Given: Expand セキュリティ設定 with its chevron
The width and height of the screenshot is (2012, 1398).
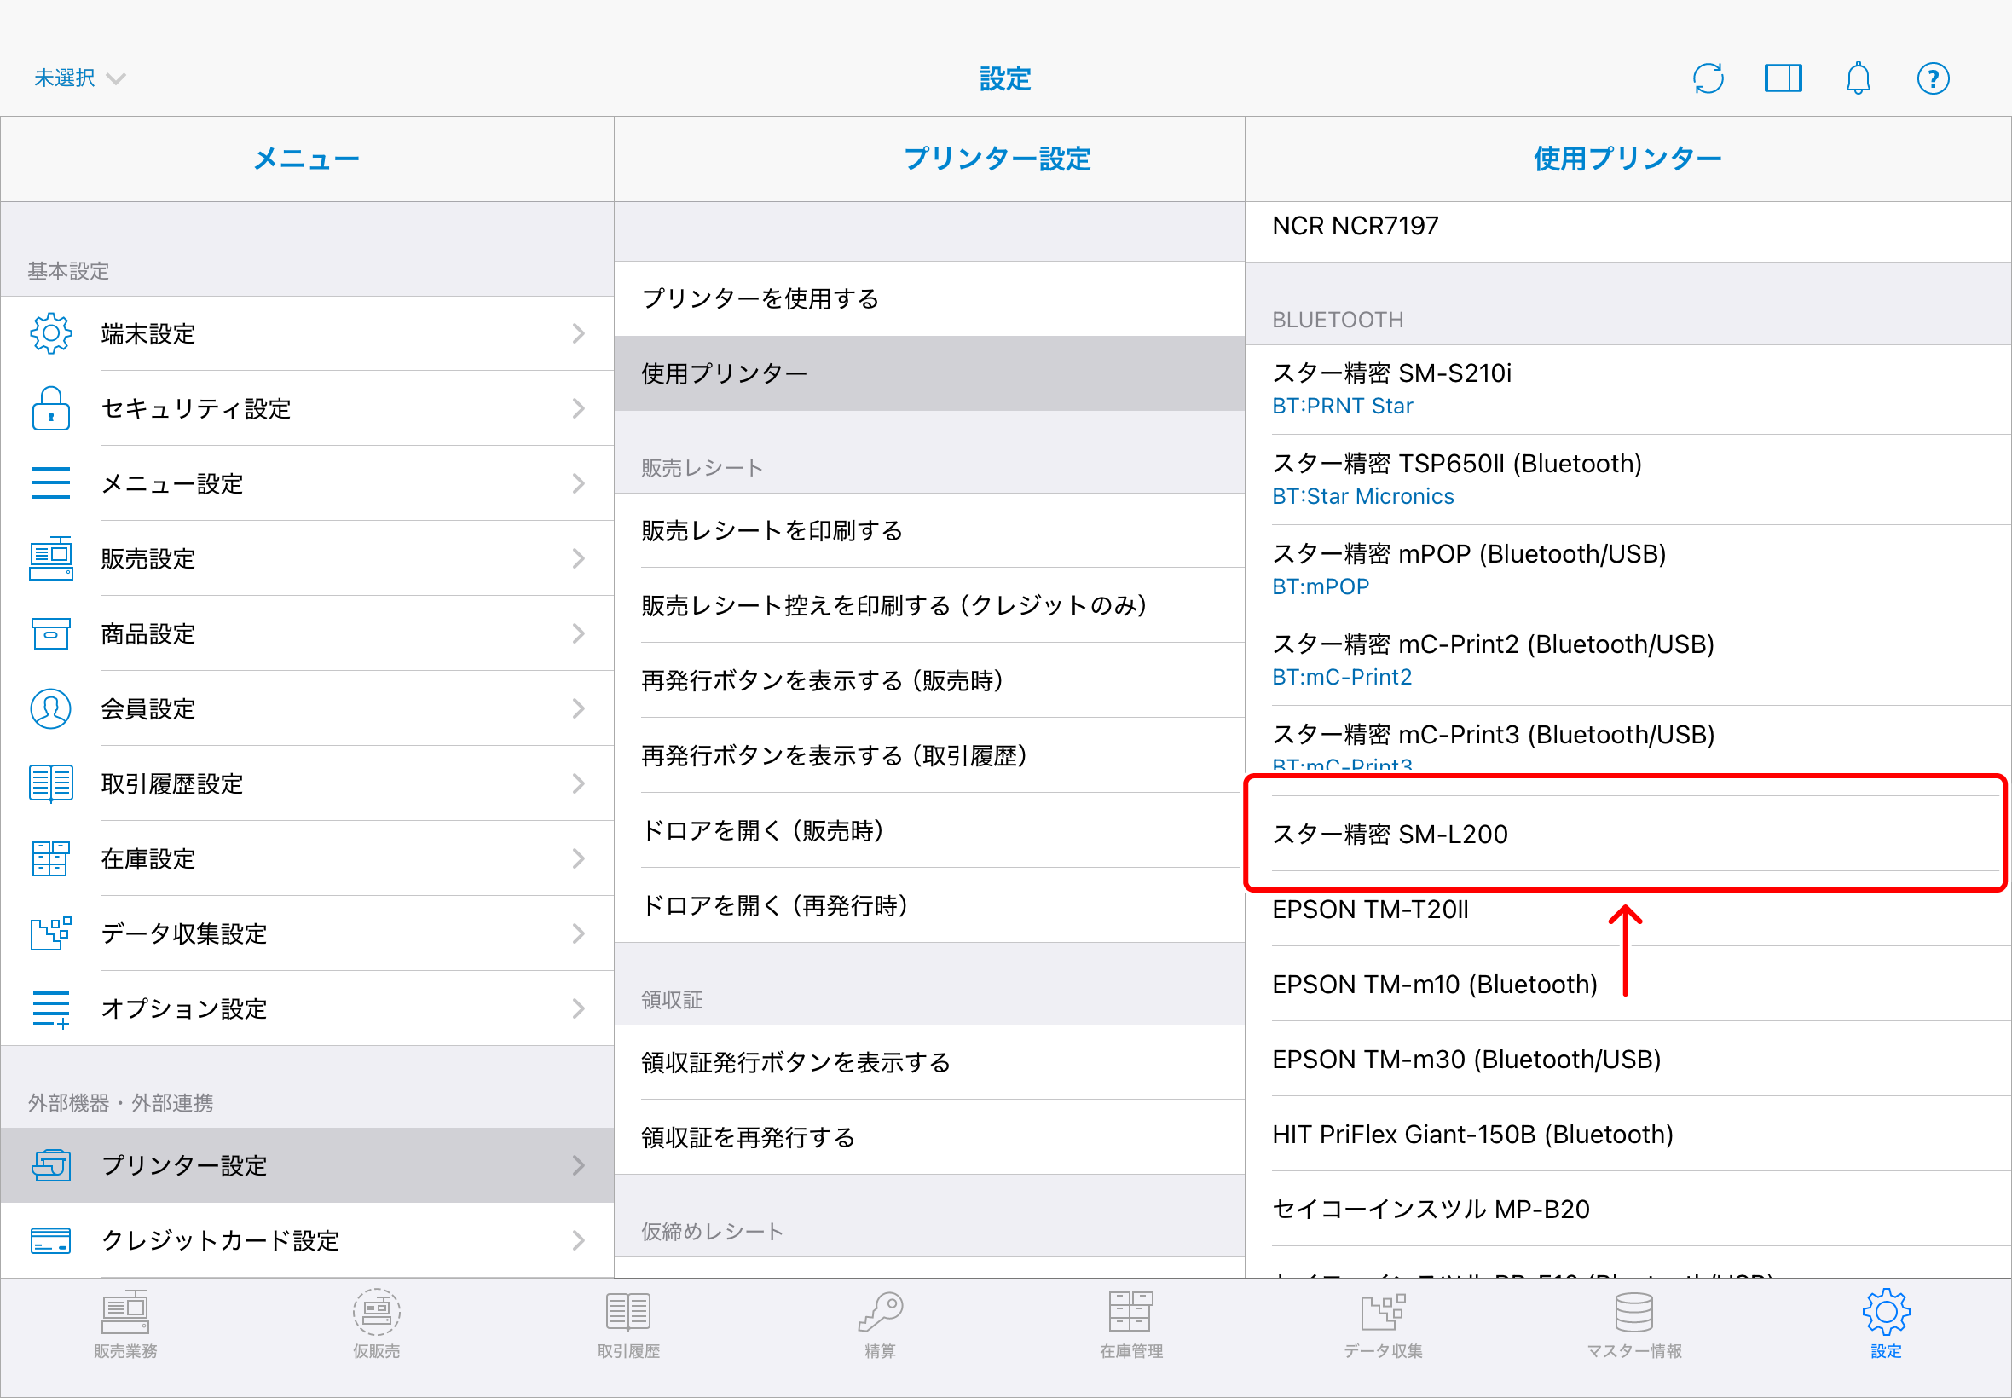Looking at the screenshot, I should click(578, 409).
